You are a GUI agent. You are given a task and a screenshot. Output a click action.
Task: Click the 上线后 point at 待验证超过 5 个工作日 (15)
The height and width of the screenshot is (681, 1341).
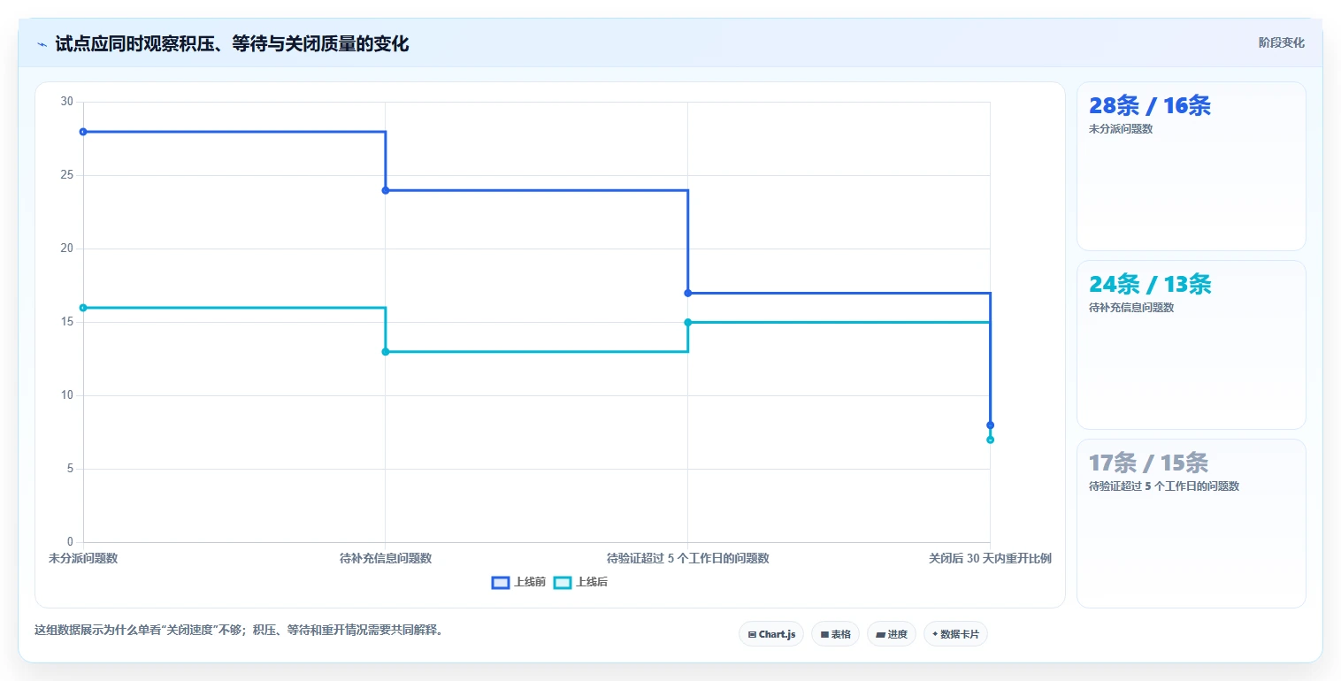[688, 323]
